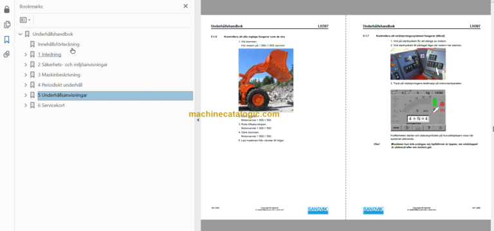Expand the 3 Maskinbeskrivning bookmark
This screenshot has height=231, width=494.
pos(26,75)
